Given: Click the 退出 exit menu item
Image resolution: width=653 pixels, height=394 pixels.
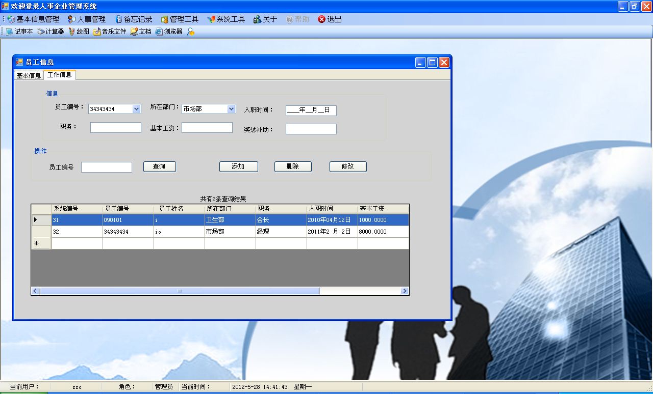Looking at the screenshot, I should coord(330,19).
